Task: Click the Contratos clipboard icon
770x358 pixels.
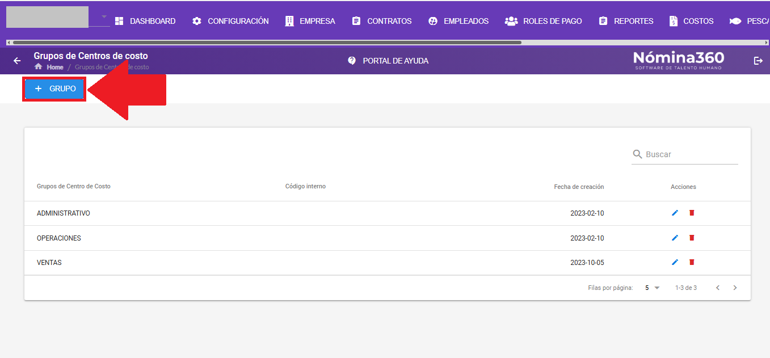Action: (x=356, y=21)
